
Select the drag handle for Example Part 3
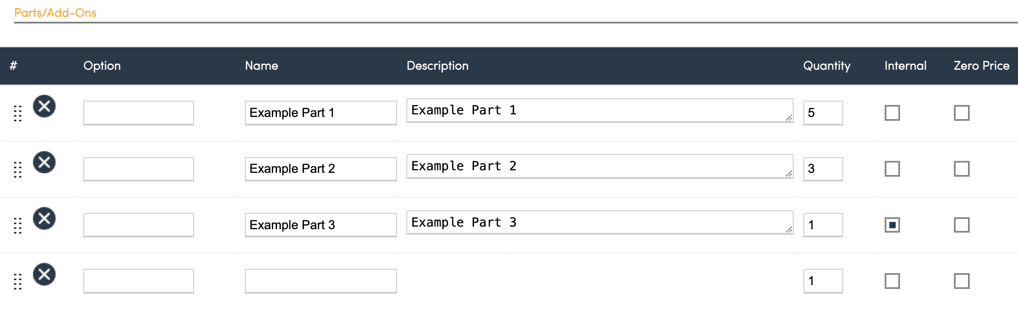point(18,225)
